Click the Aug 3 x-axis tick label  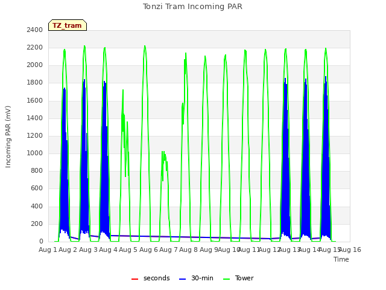click(x=88, y=250)
